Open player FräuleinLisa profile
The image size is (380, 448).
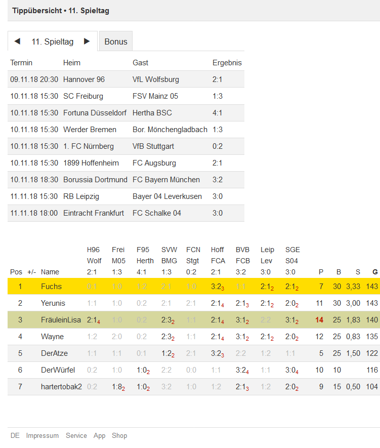click(61, 320)
